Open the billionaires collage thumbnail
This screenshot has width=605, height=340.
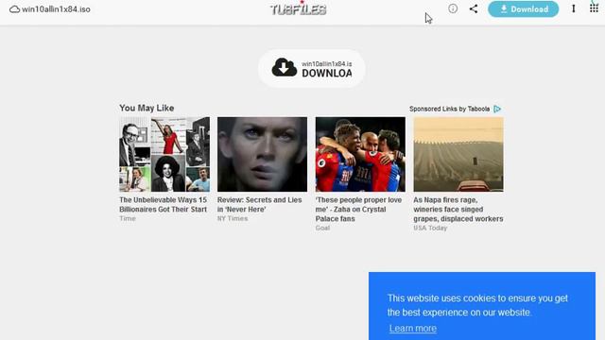click(164, 154)
